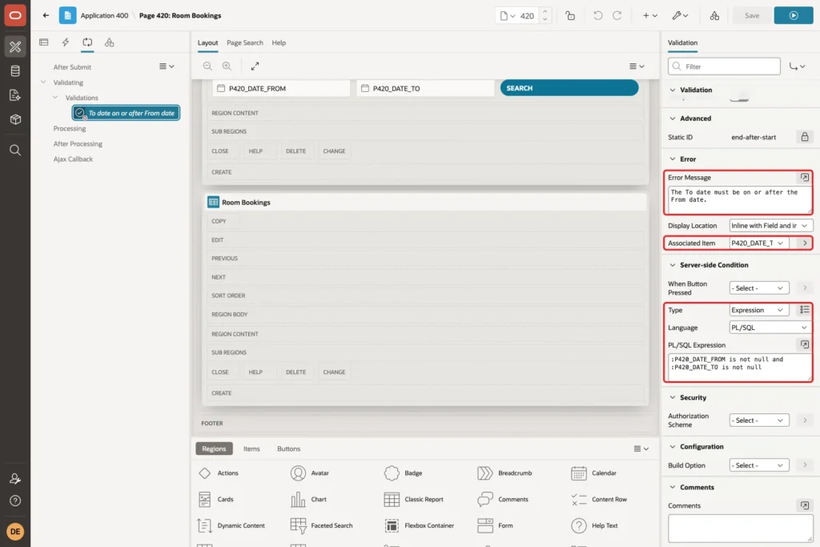The image size is (820, 547).
Task: Collapse the Validating tree node
Action: click(x=43, y=82)
